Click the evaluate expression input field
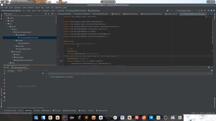 [128, 74]
